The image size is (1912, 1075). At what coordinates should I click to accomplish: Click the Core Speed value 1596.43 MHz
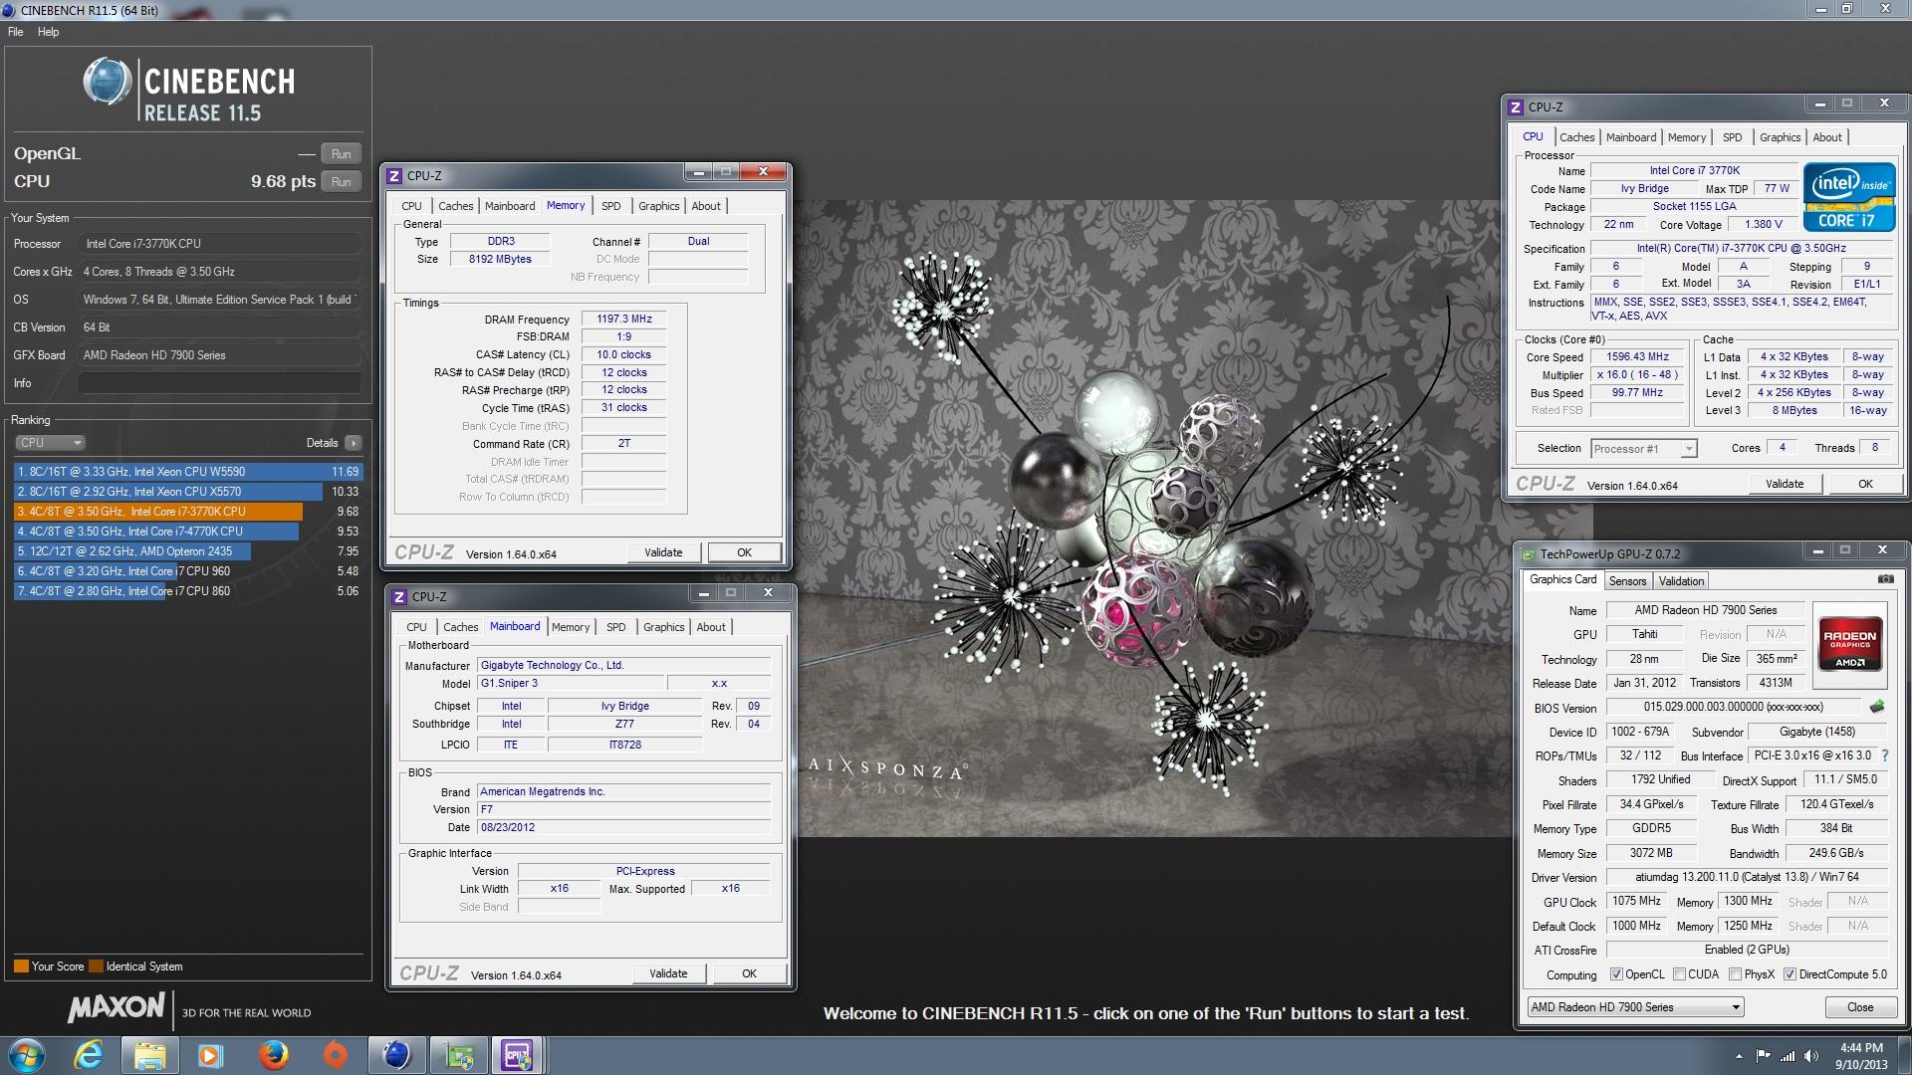1637,356
